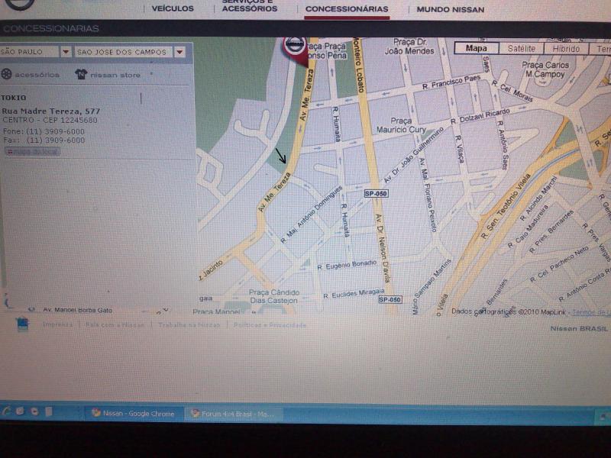Screen dimensions: 611x458
Task: Click the address Rua Madre Tereza, 577
Action: (51, 111)
